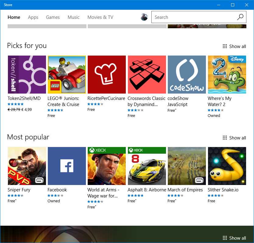
Task: Open the Sniper Fury game tile
Action: pyautogui.click(x=27, y=166)
